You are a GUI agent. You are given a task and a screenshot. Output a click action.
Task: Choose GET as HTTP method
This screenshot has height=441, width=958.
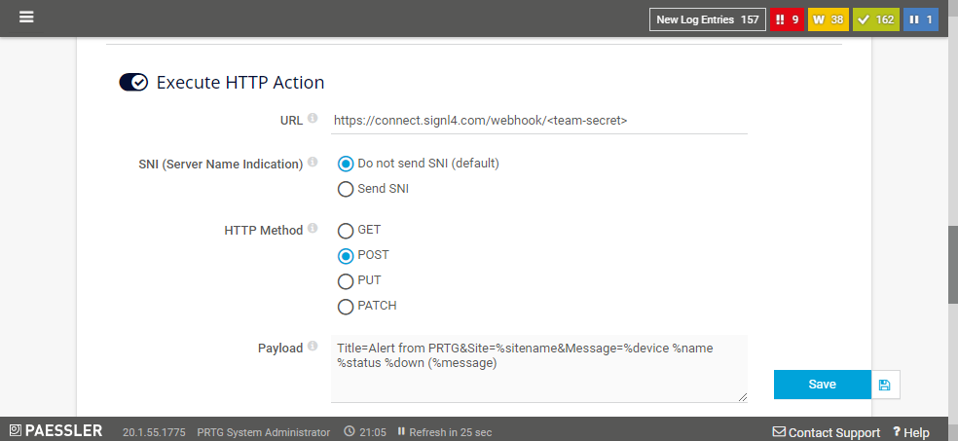[346, 231]
